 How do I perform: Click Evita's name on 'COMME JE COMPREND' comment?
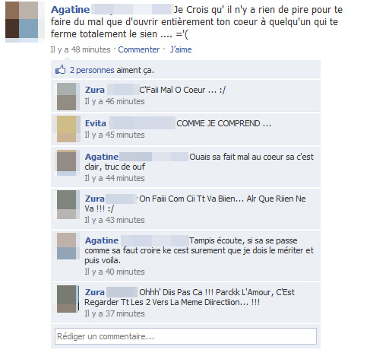(x=96, y=123)
